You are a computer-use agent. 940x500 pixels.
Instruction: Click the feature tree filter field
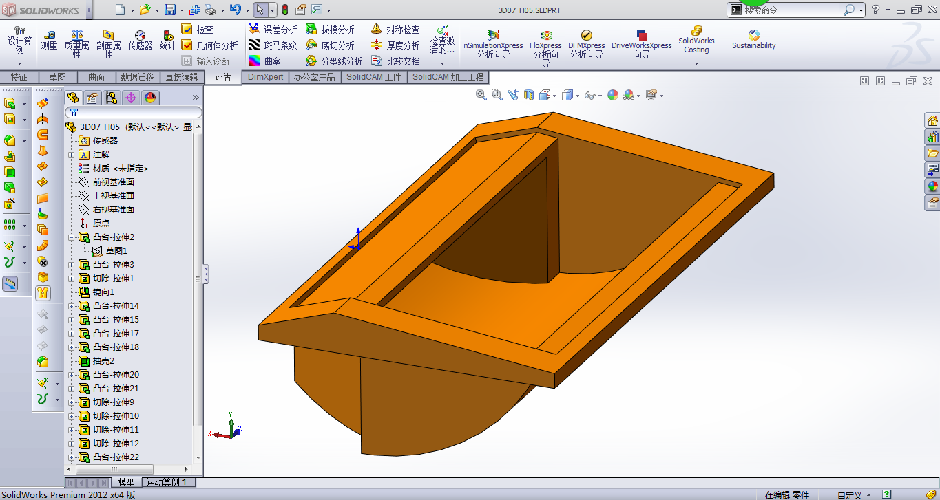click(134, 112)
